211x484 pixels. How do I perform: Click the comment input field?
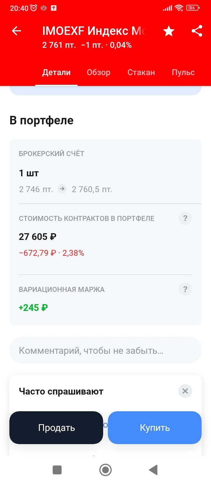tap(105, 350)
